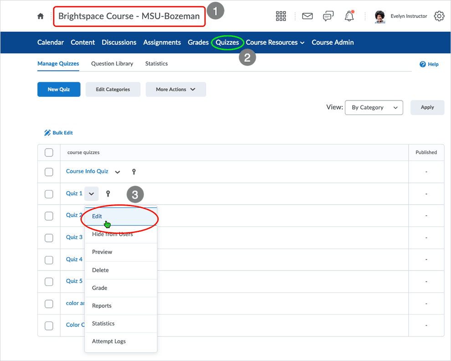Click key icon beside Course Info Quiz
Viewport: 451px width, 361px height.
point(134,171)
